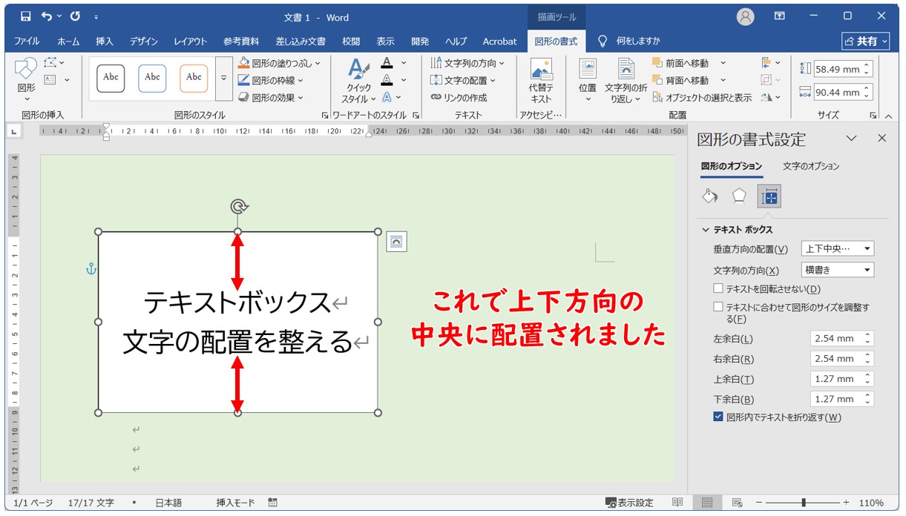Open the 図形 shapes gallery
The height and width of the screenshot is (516, 906).
click(x=26, y=82)
